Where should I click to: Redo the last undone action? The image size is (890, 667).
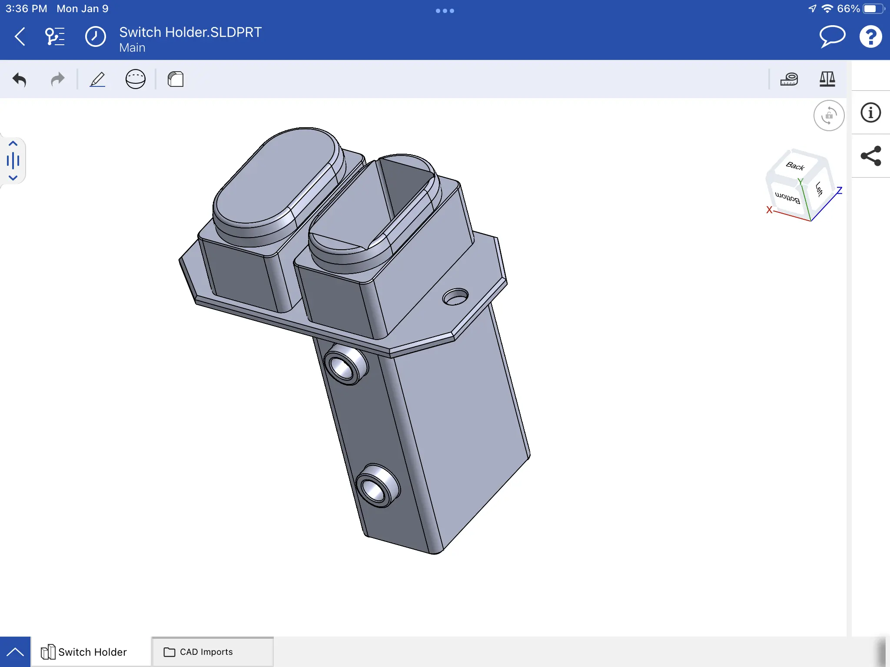(x=57, y=79)
